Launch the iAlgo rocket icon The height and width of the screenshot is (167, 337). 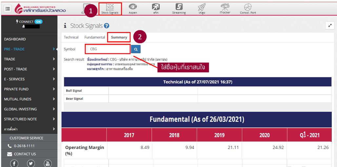point(202,8)
